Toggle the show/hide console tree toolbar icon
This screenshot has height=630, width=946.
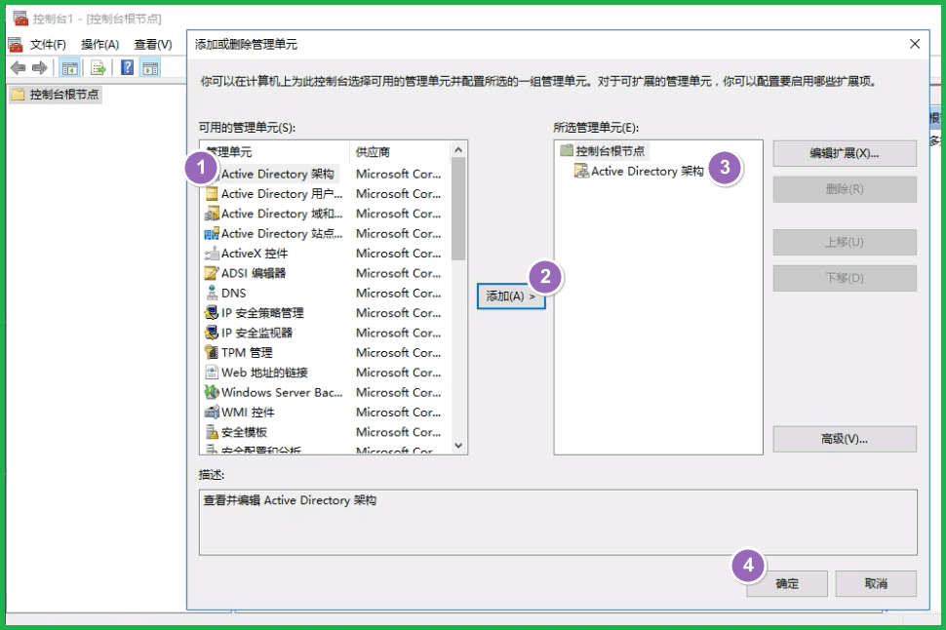click(69, 67)
